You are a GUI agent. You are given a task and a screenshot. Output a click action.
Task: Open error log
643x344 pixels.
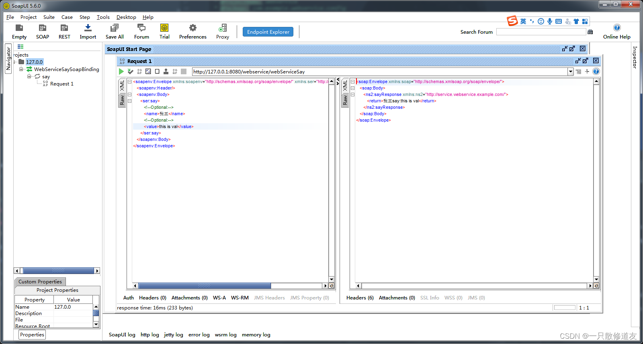click(199, 335)
